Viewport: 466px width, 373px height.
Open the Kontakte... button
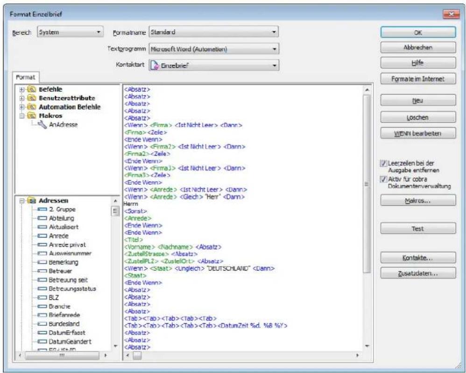(418, 258)
